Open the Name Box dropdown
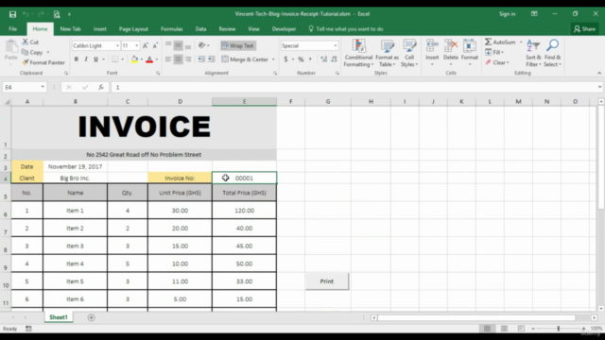605x340 pixels. tap(43, 87)
